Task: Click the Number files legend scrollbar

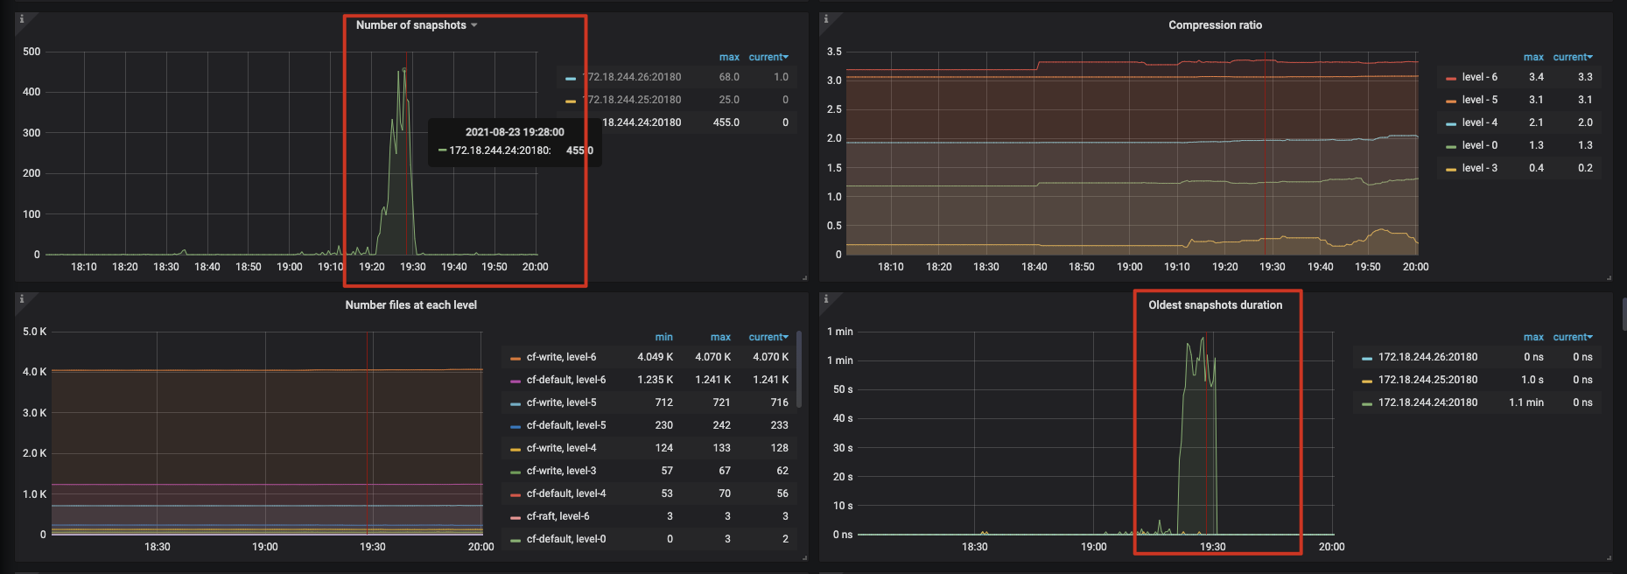Action: click(x=799, y=367)
